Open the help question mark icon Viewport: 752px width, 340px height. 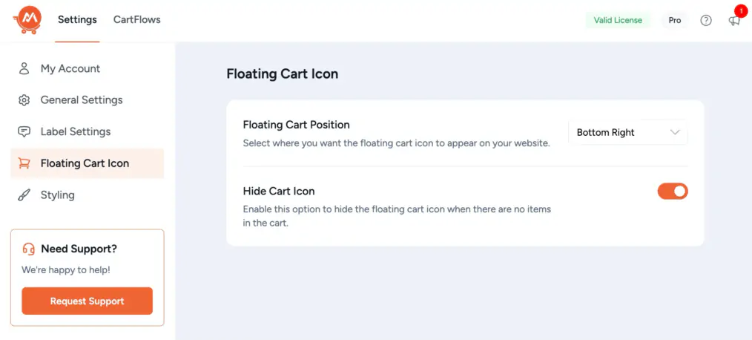coord(706,21)
